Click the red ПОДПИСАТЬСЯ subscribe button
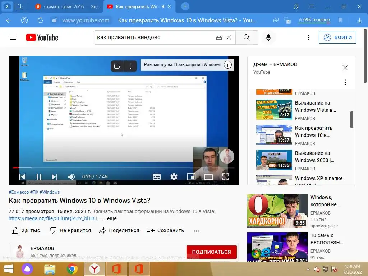 [x=211, y=252]
